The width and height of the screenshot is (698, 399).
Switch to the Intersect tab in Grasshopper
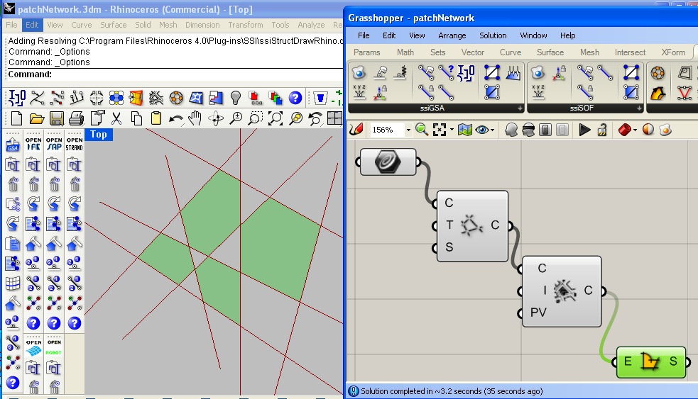pos(630,52)
